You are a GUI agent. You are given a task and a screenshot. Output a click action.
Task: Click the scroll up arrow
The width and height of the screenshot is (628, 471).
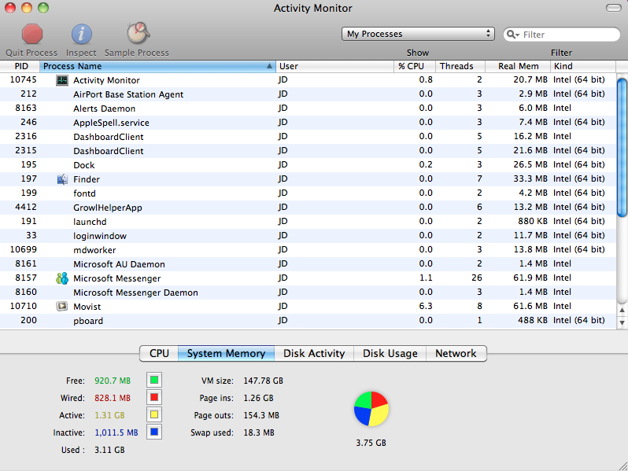pos(622,310)
